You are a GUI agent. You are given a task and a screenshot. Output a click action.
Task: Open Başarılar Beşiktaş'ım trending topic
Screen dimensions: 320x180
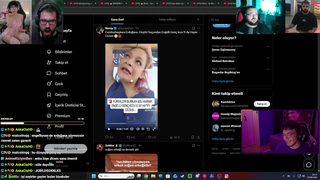(x=226, y=72)
